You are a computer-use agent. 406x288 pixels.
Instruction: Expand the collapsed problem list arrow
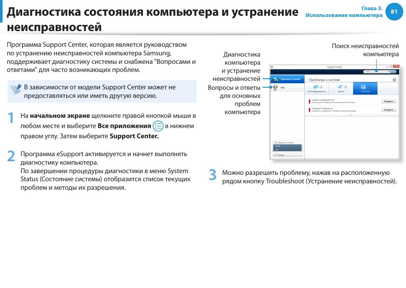click(x=350, y=115)
